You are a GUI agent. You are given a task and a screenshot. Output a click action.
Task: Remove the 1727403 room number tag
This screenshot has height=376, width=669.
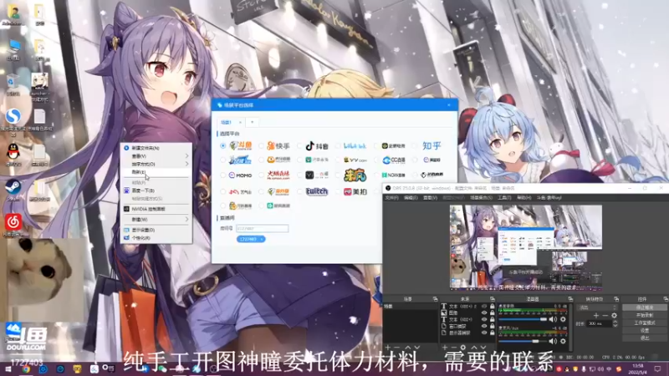click(262, 239)
